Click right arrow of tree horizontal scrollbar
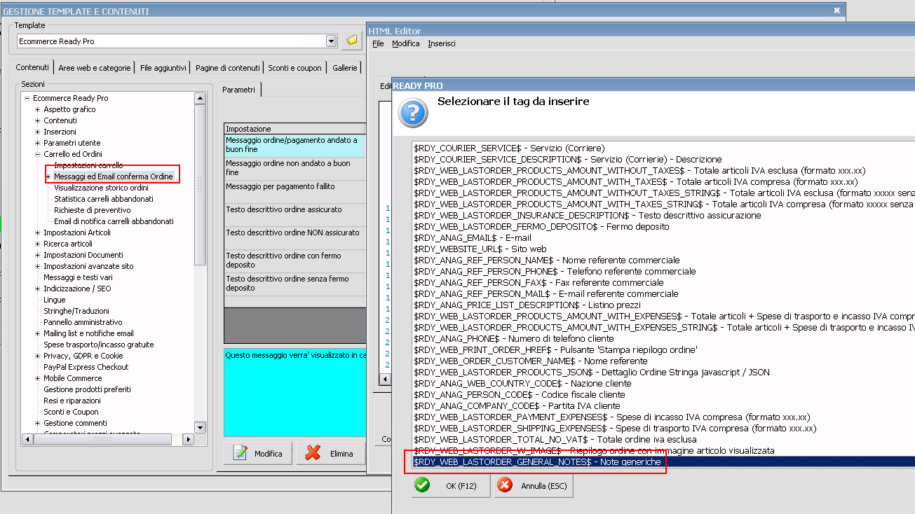 pos(188,439)
